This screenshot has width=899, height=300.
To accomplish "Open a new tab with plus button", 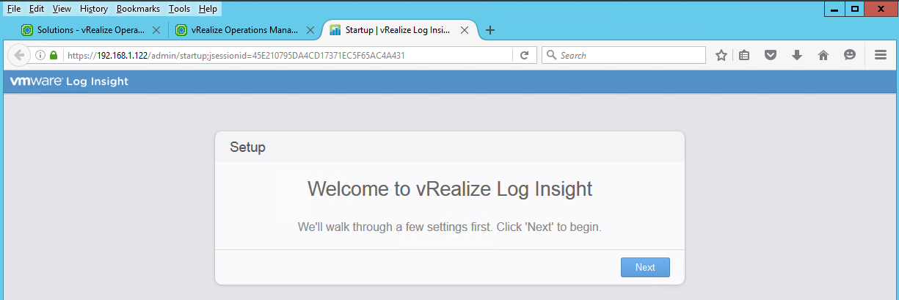I will (490, 30).
